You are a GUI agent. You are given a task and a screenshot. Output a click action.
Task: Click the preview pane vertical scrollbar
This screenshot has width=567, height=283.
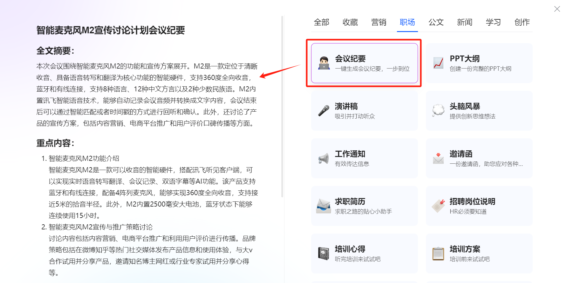click(x=282, y=107)
